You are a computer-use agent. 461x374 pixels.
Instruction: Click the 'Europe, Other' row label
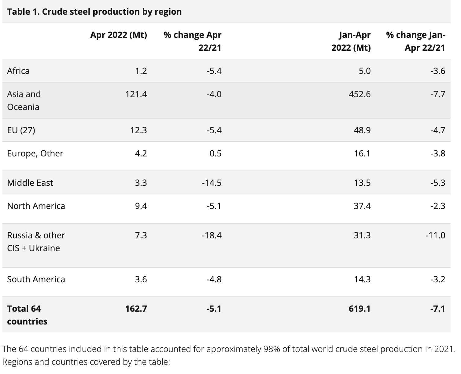tap(35, 153)
